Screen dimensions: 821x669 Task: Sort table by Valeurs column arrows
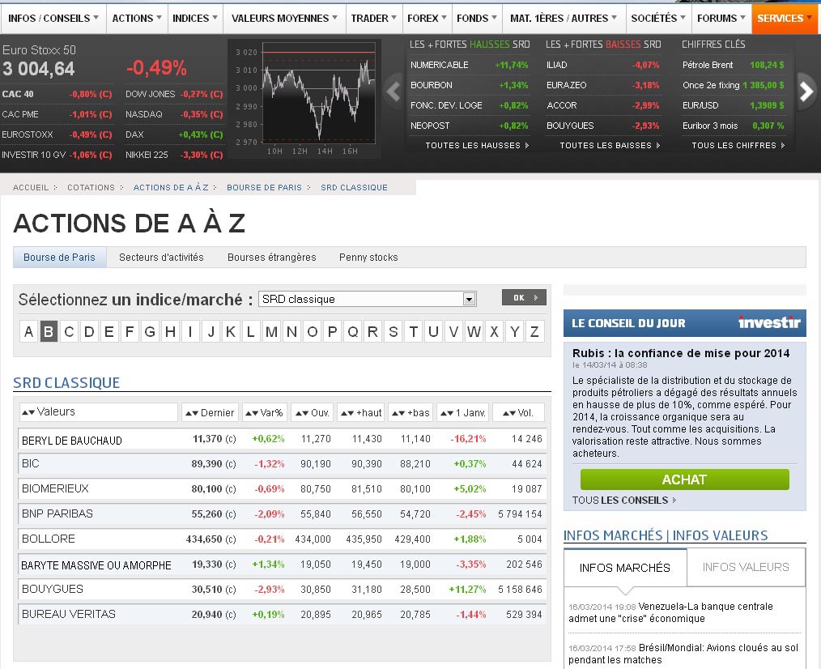pyautogui.click(x=28, y=412)
